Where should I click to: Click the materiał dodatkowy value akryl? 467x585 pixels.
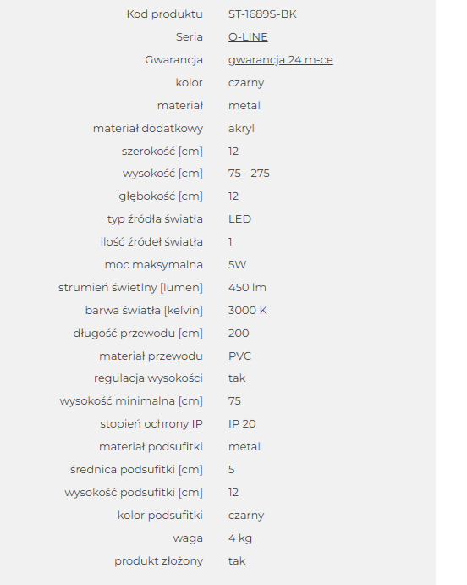coord(241,129)
